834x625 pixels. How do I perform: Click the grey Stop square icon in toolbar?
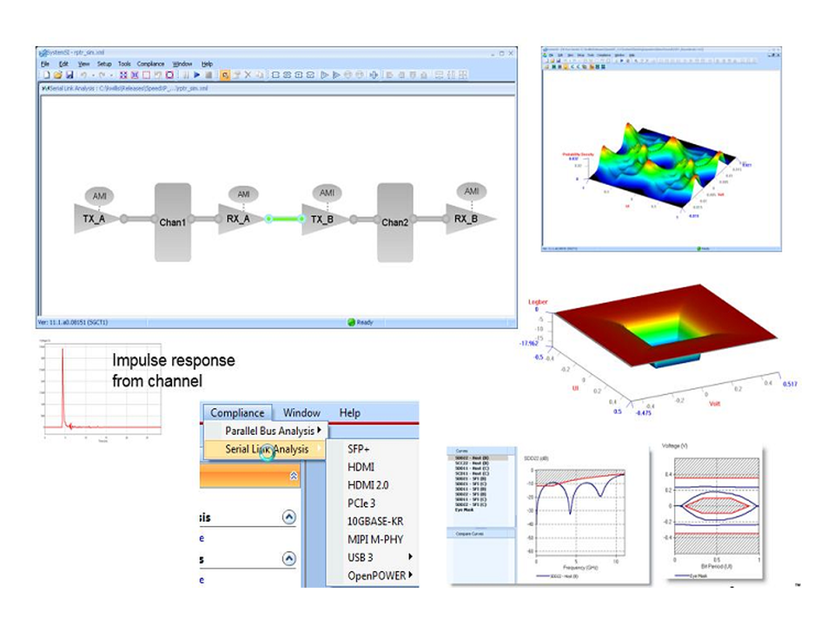coord(208,75)
